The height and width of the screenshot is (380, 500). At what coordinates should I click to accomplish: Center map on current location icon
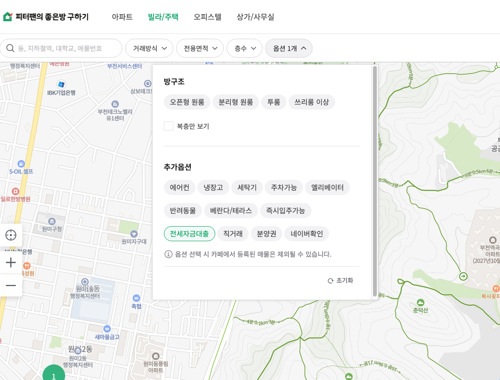pos(11,235)
